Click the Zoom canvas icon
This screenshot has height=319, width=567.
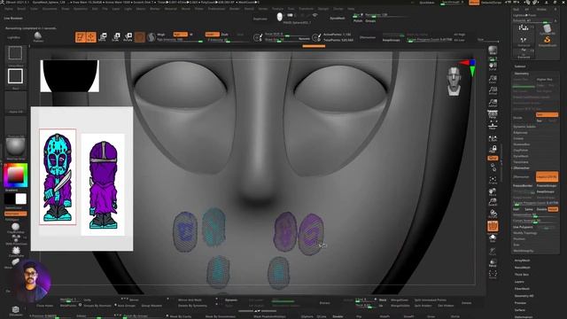[493, 79]
